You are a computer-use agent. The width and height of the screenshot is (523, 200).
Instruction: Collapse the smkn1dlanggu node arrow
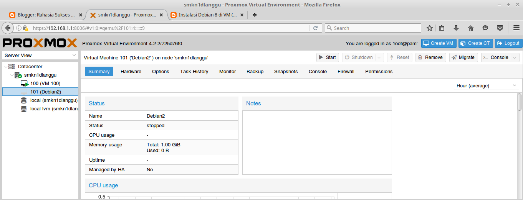point(11,75)
